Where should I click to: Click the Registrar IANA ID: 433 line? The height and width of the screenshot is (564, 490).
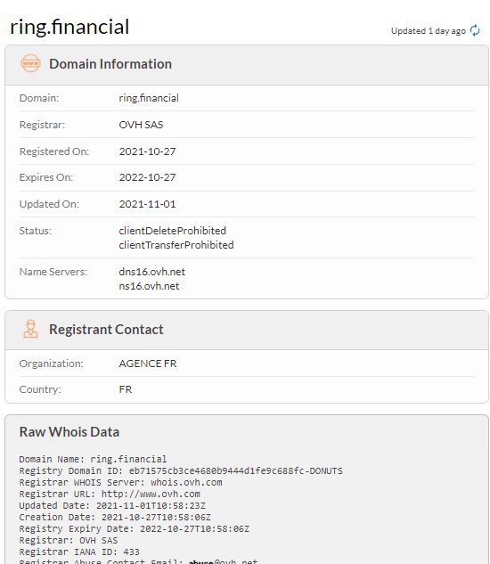[x=79, y=552]
